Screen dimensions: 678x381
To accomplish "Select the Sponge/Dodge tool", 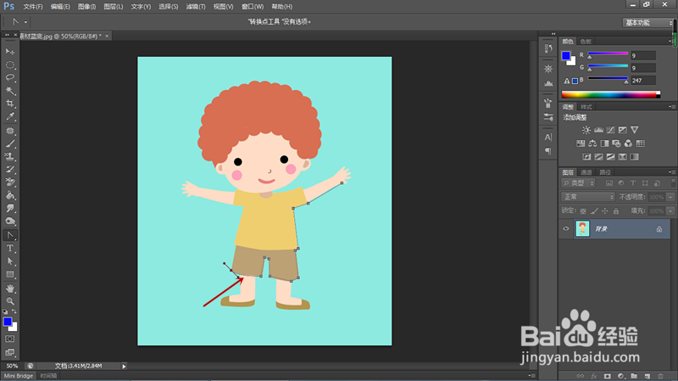I will coord(10,221).
